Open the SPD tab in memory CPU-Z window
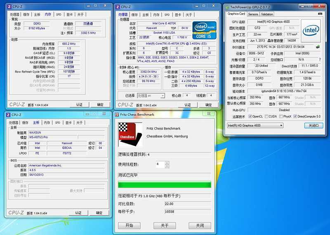 click(x=59, y=14)
